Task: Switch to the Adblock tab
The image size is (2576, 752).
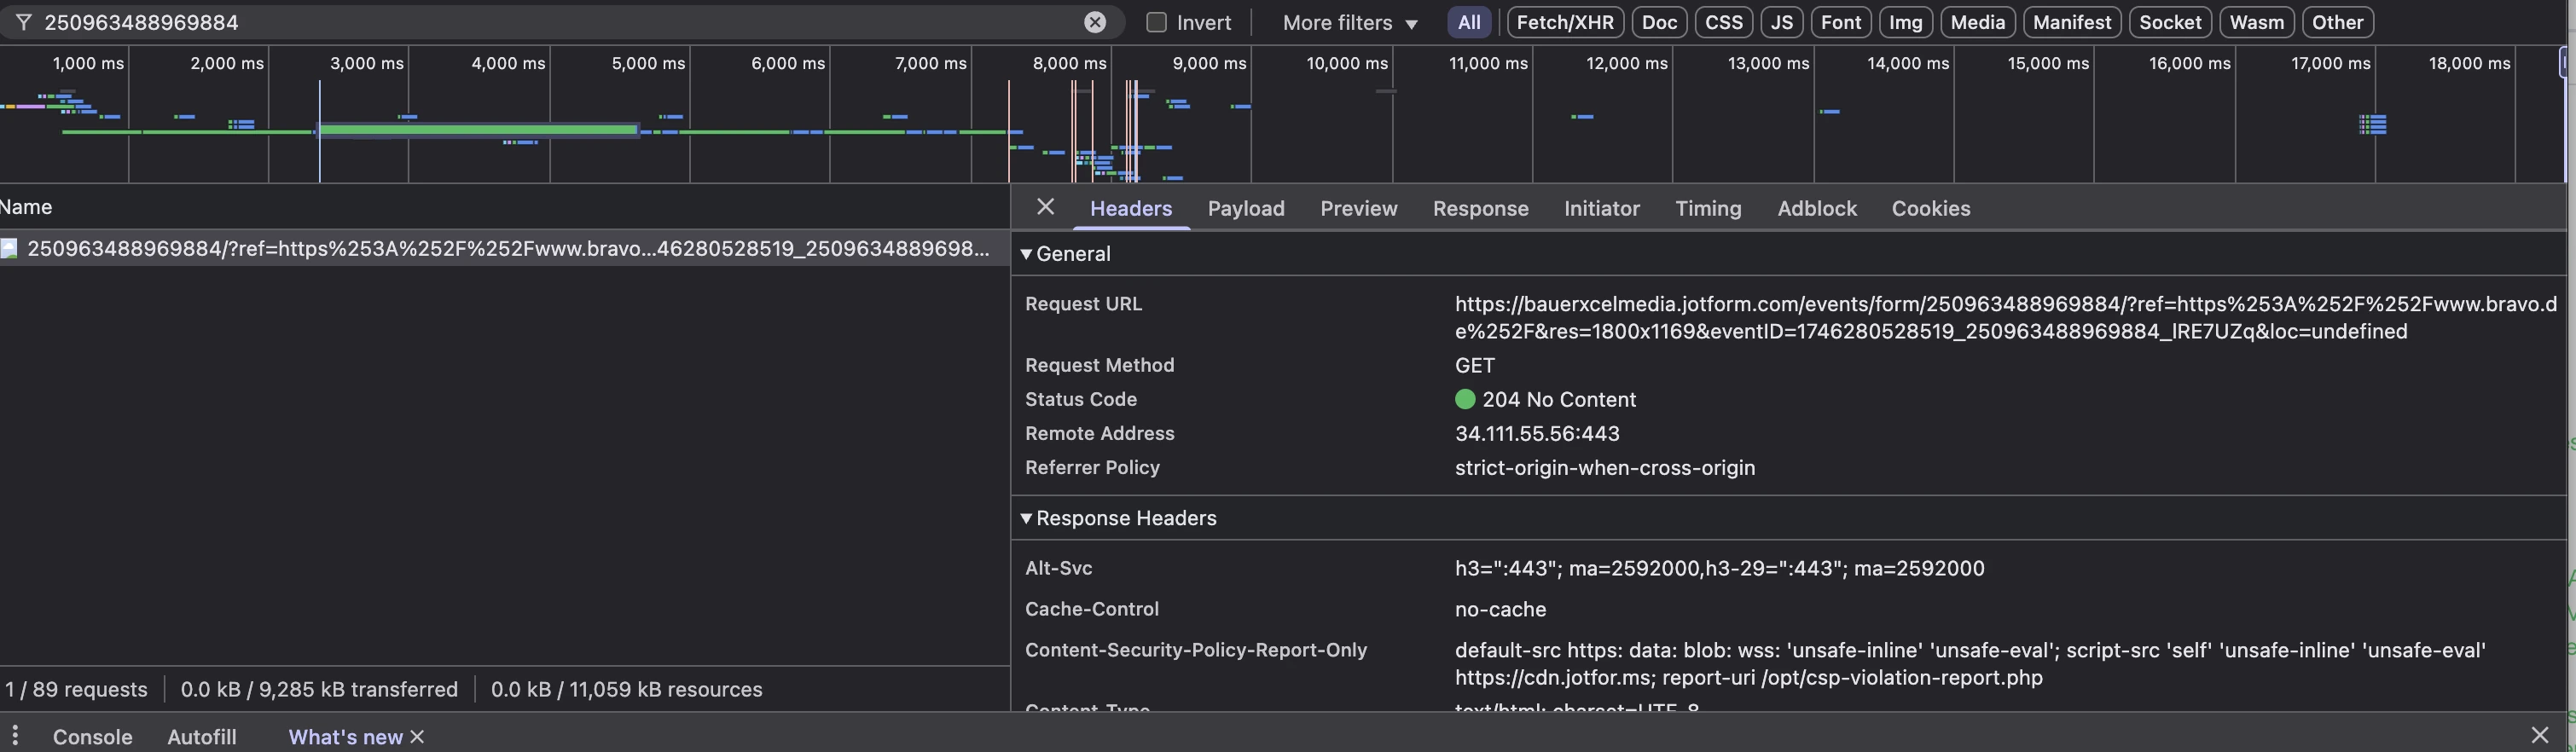Action: tap(1816, 208)
